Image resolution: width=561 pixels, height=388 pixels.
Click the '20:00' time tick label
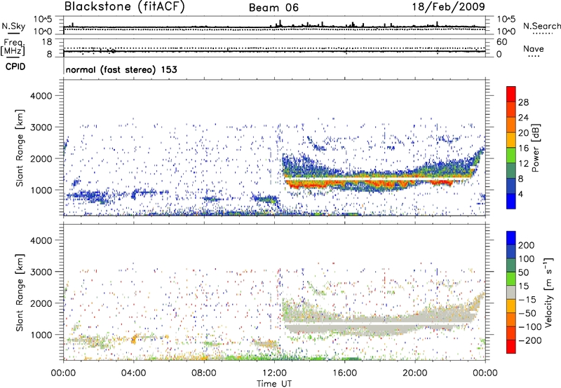tap(414, 373)
